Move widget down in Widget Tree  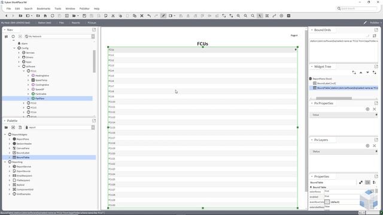367,73
